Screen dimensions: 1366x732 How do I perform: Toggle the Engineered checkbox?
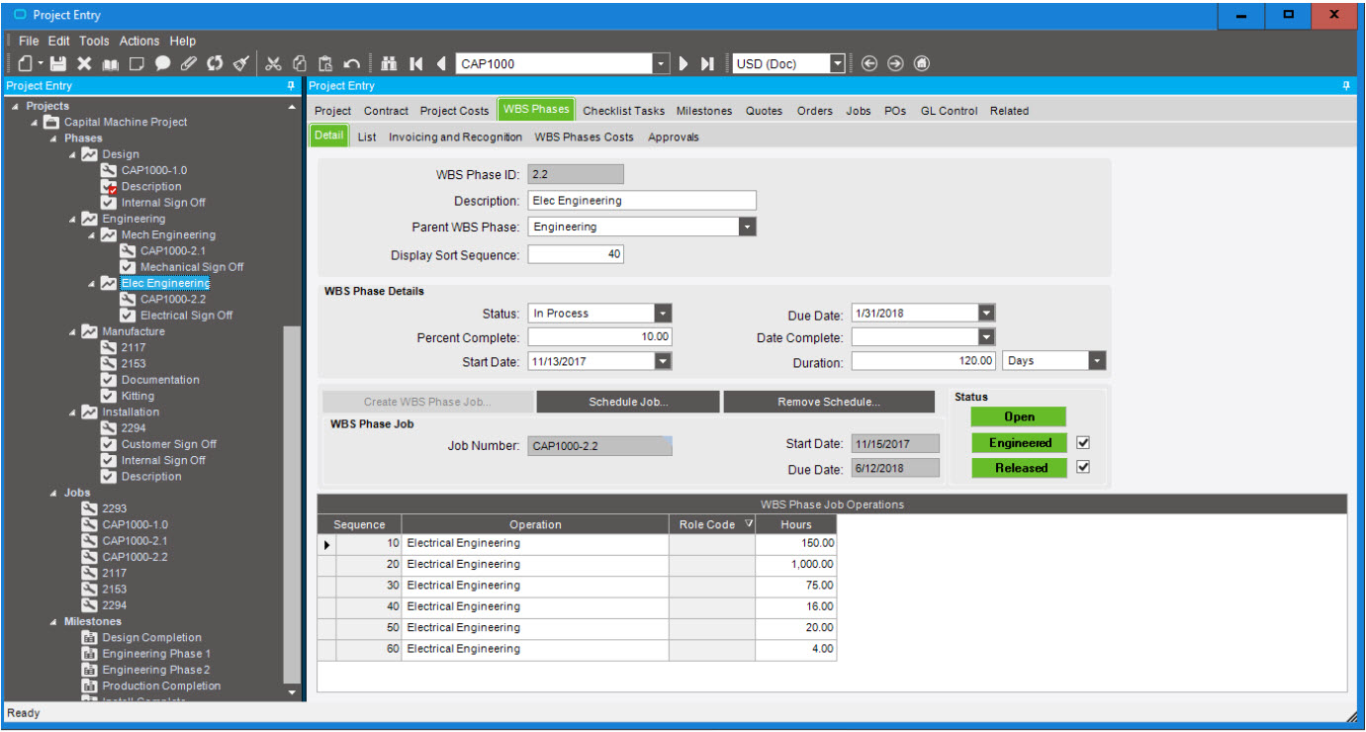(1082, 443)
